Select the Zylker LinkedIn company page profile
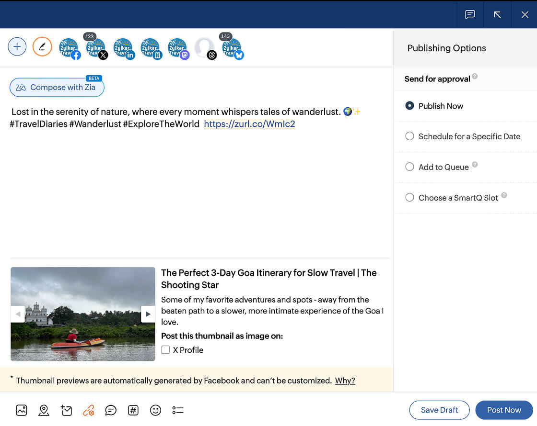The image size is (537, 426). tap(151, 48)
